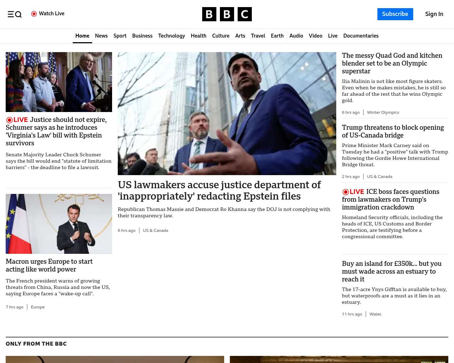Click the Massie and Khanna summary text

224,212
